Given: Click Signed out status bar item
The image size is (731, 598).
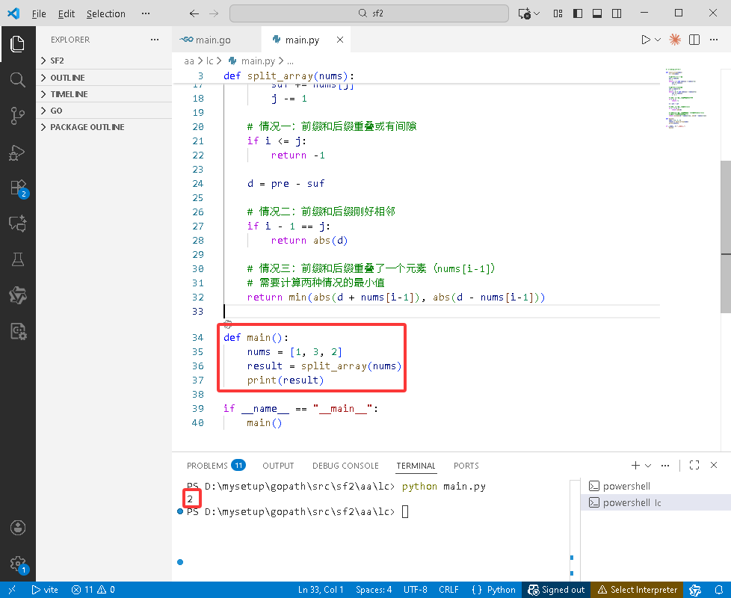Looking at the screenshot, I should pos(556,590).
